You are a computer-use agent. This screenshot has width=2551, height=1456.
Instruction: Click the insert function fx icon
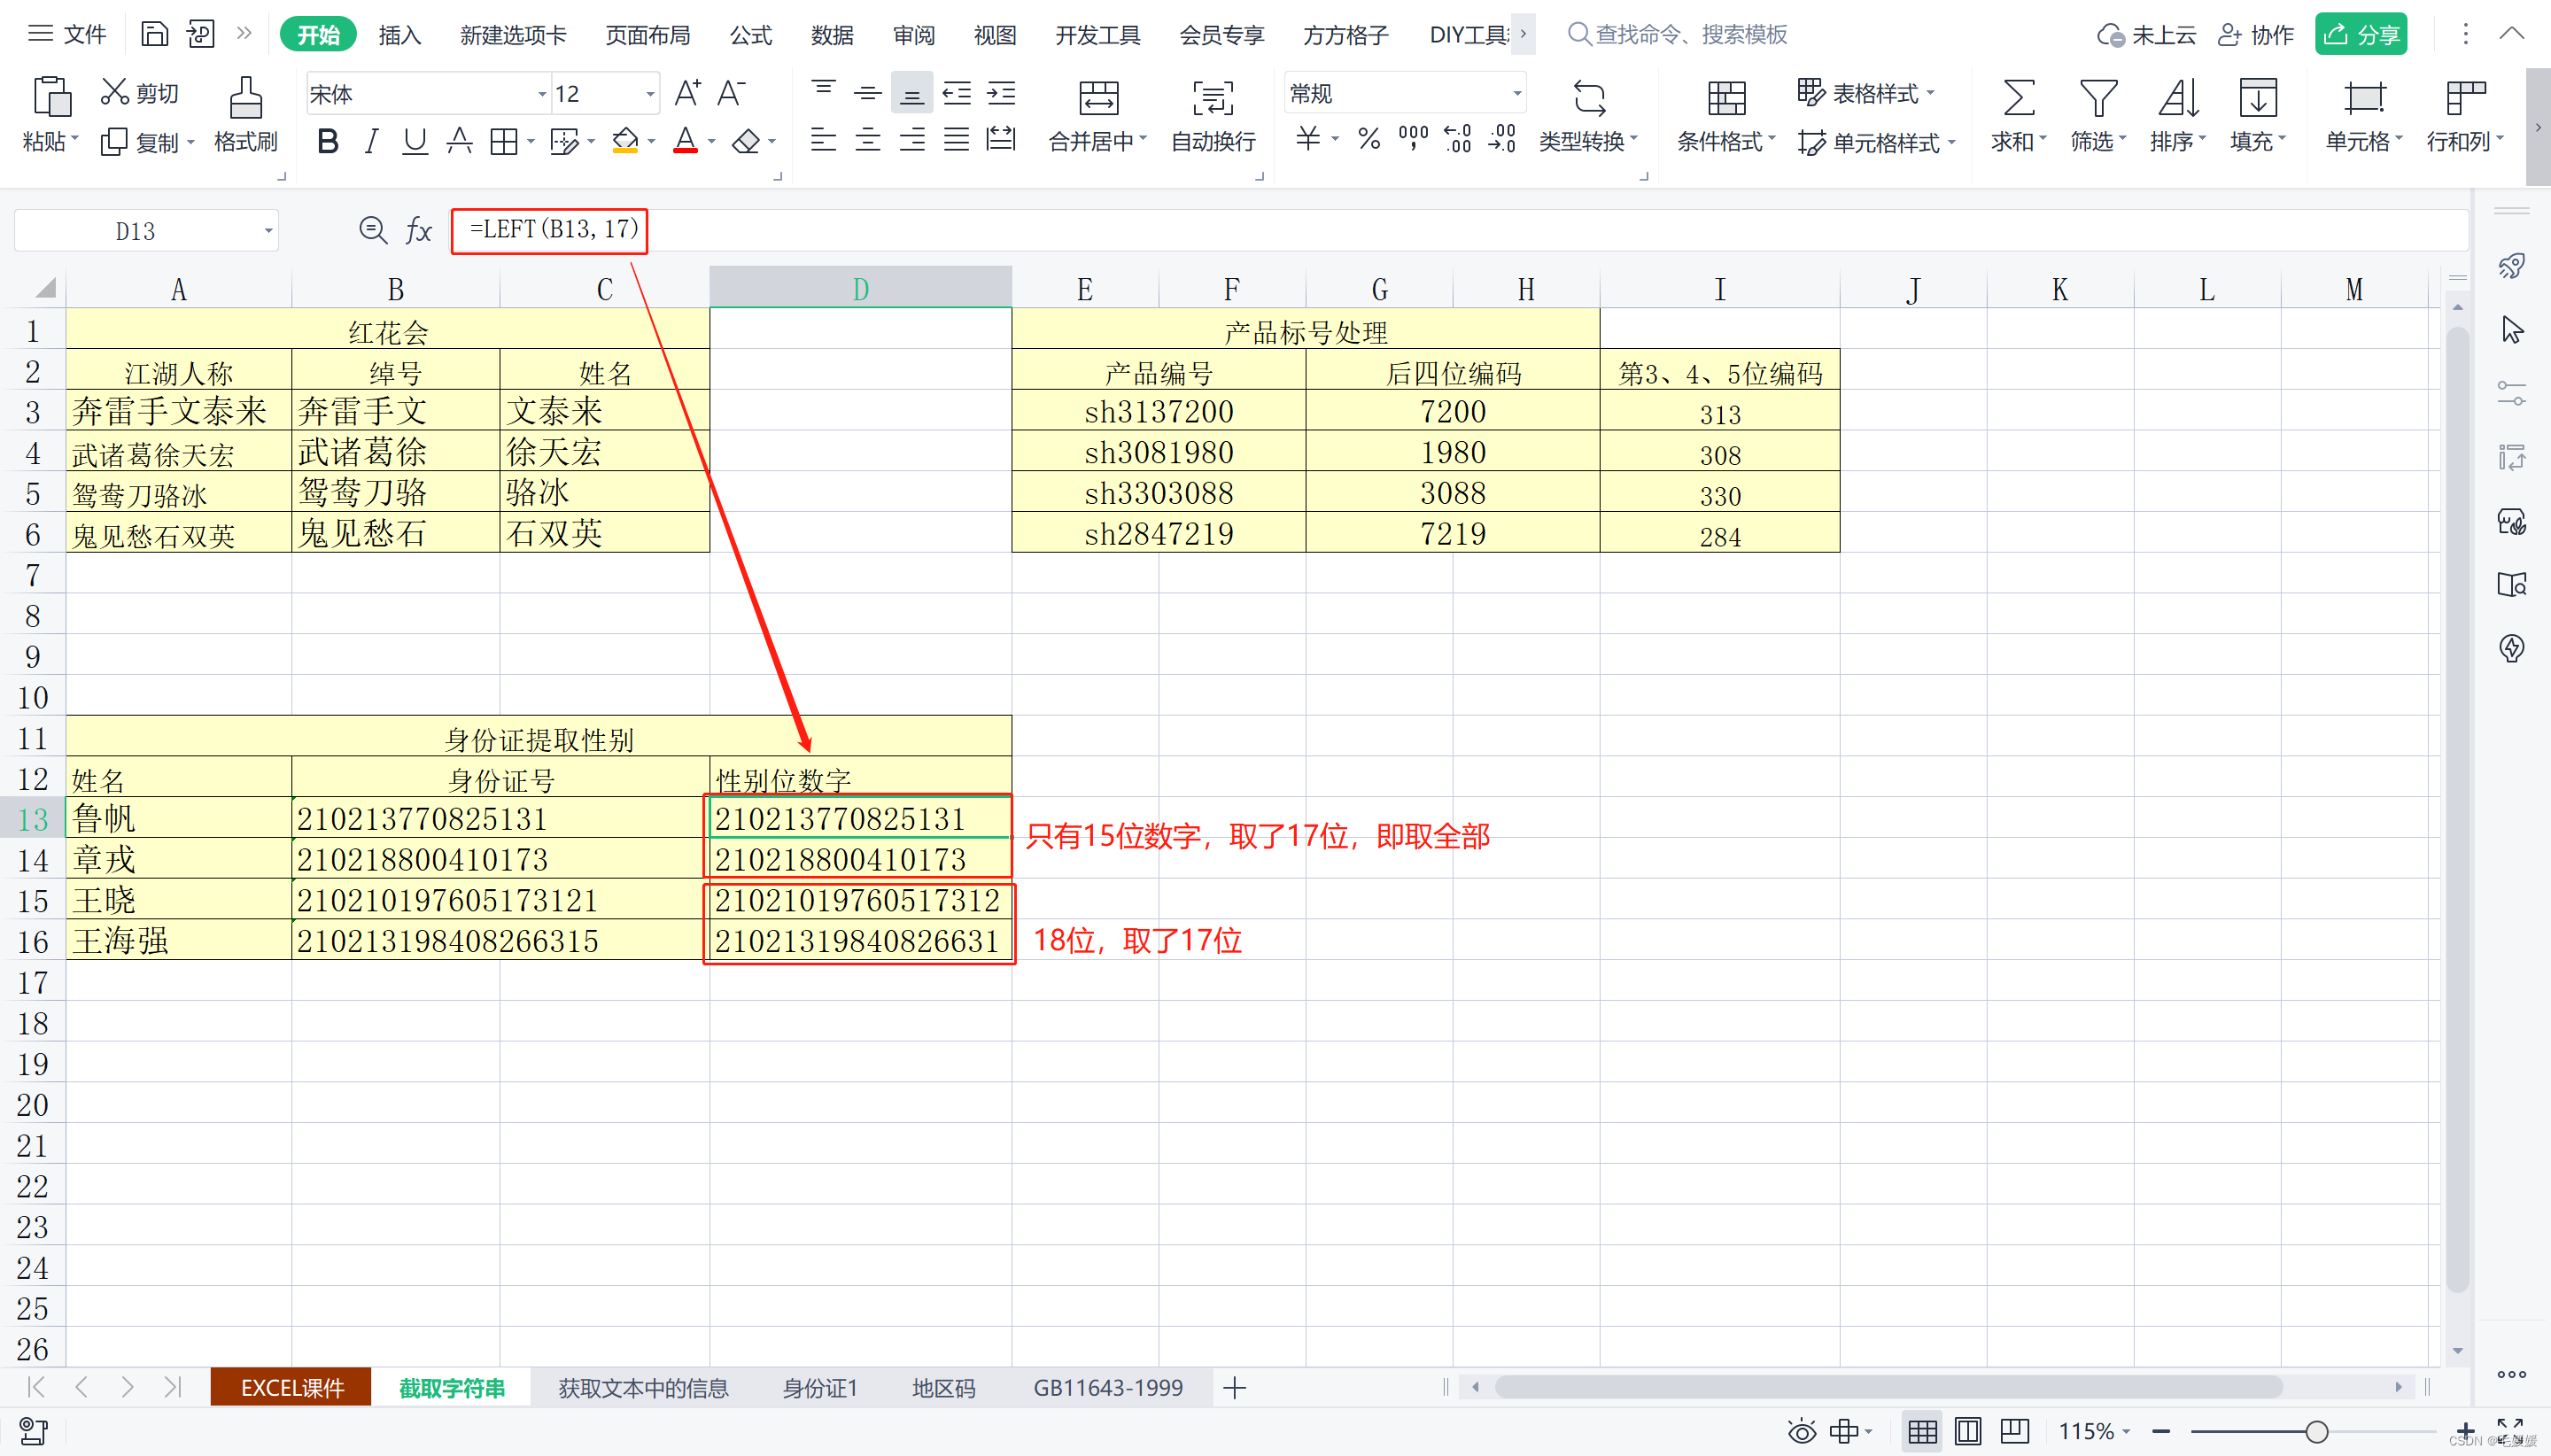[x=418, y=231]
